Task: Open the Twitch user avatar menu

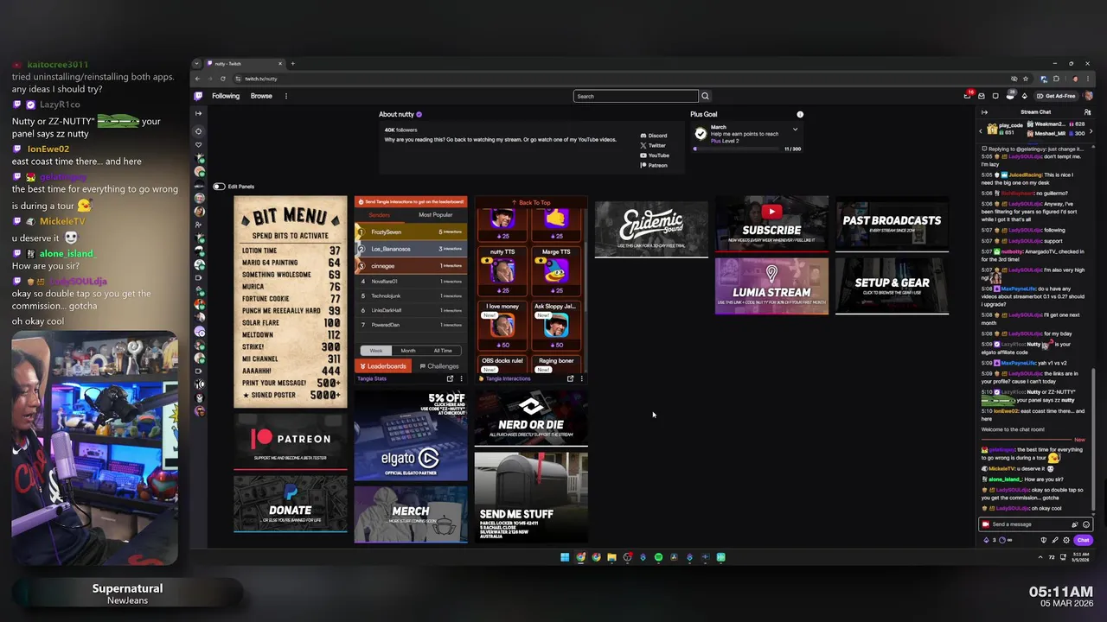Action: point(1088,96)
